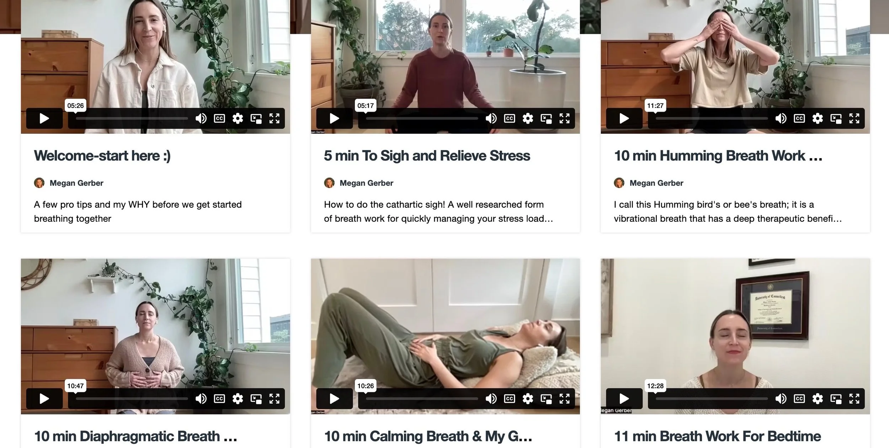
Task: Click picture-in-picture on Calming Breath video
Action: 546,399
